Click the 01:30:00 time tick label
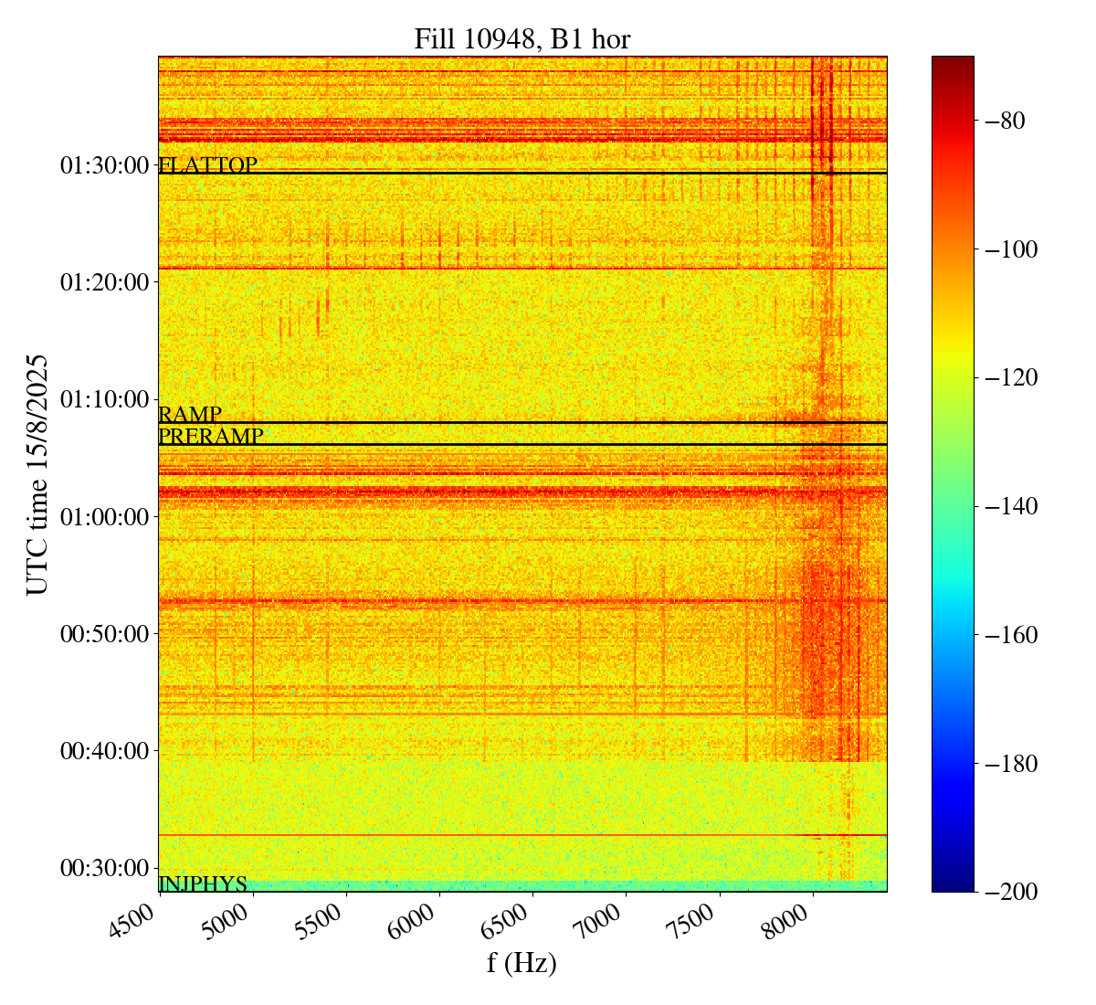 (104, 165)
